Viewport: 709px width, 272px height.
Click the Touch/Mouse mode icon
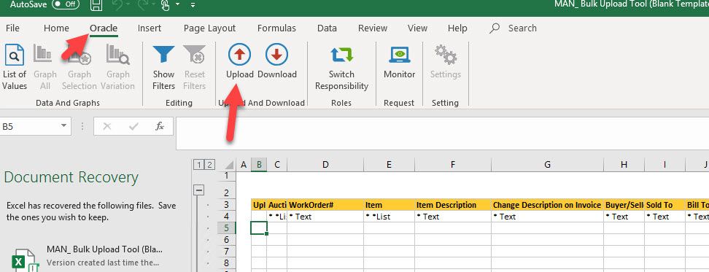pyautogui.click(x=165, y=5)
